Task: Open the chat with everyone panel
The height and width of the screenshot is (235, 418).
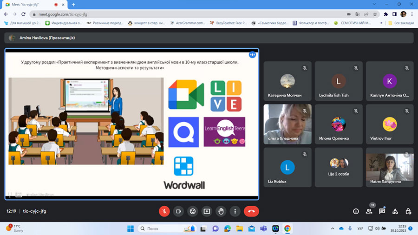Action: tap(382, 211)
